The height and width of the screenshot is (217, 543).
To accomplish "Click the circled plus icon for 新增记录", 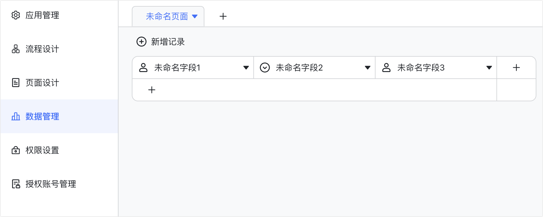I will (141, 42).
